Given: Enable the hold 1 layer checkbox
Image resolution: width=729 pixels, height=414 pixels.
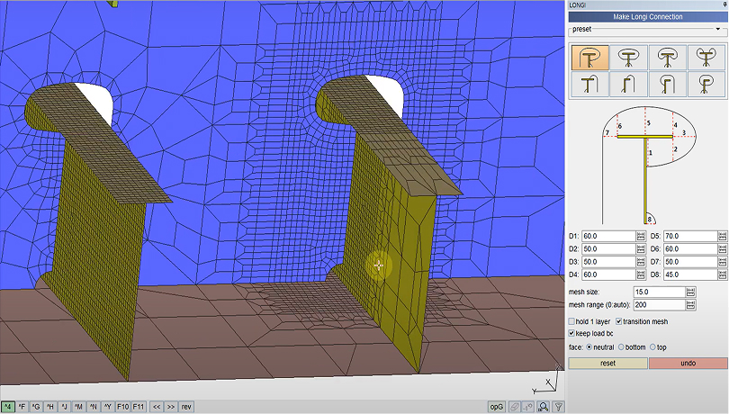Looking at the screenshot, I should (x=572, y=321).
